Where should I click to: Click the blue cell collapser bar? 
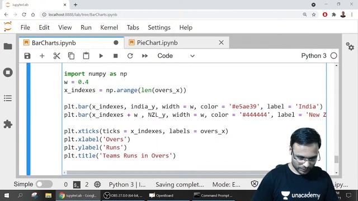pos(29,119)
